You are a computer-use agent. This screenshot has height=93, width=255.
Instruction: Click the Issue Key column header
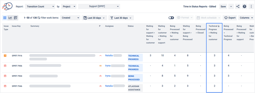pyautogui.click(x=16, y=26)
